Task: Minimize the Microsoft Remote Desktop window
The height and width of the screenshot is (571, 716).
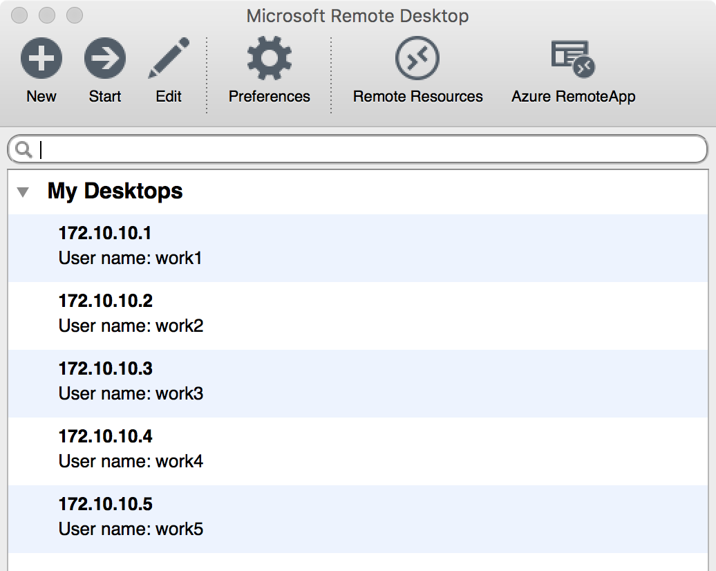Action: [x=47, y=15]
